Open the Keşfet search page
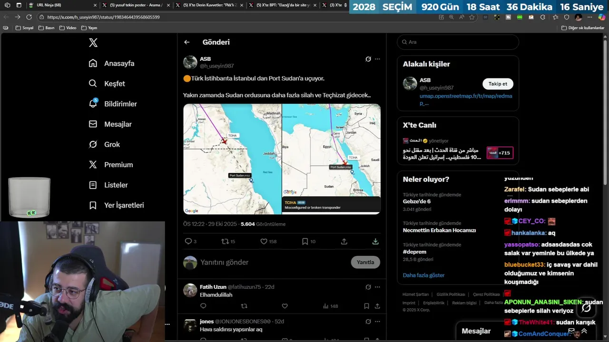 (107, 84)
